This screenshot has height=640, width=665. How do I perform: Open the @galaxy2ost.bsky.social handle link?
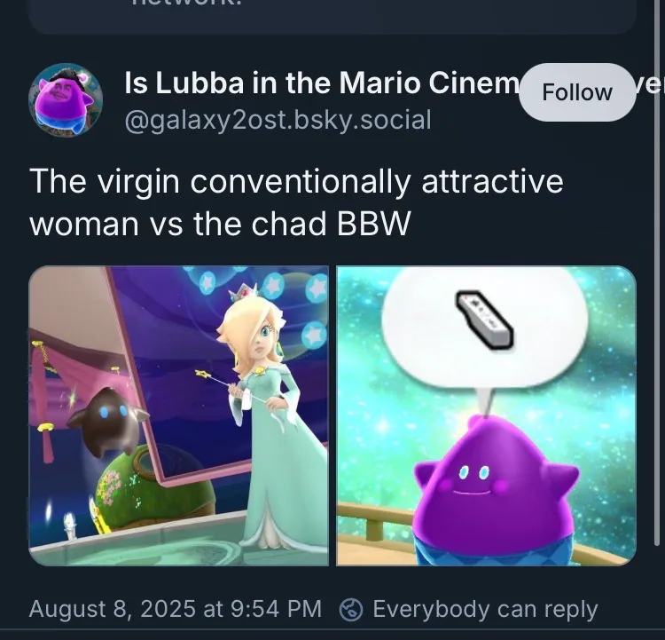point(278,120)
